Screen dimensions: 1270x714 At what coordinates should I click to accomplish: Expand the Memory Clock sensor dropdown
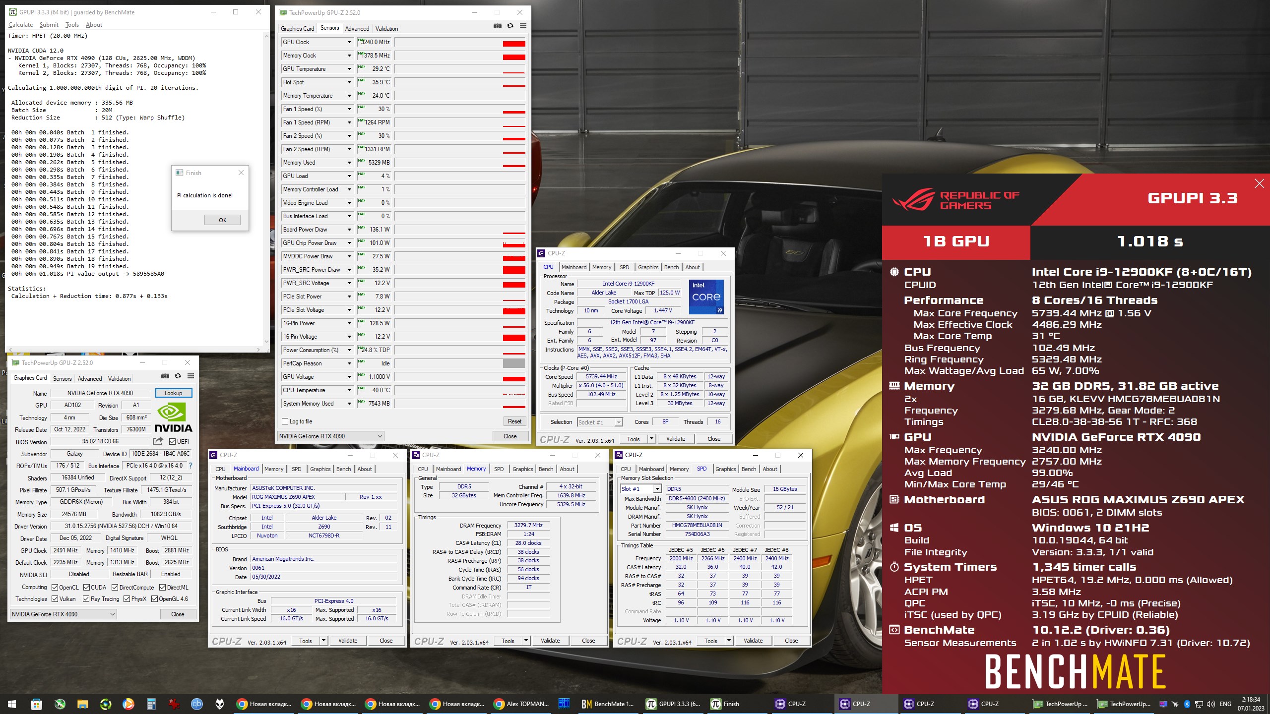pyautogui.click(x=349, y=56)
